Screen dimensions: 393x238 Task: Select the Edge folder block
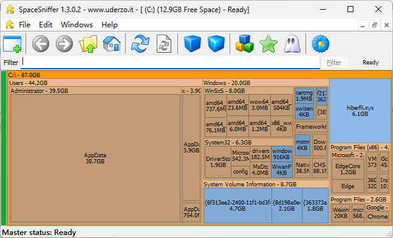pyautogui.click(x=347, y=186)
